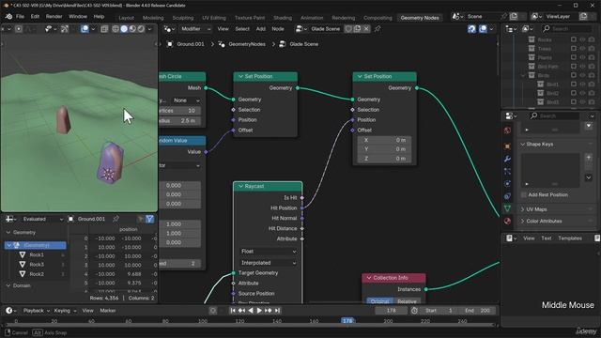Collapse the Collection Info node
Image resolution: width=601 pixels, height=338 pixels.
pyautogui.click(x=369, y=278)
